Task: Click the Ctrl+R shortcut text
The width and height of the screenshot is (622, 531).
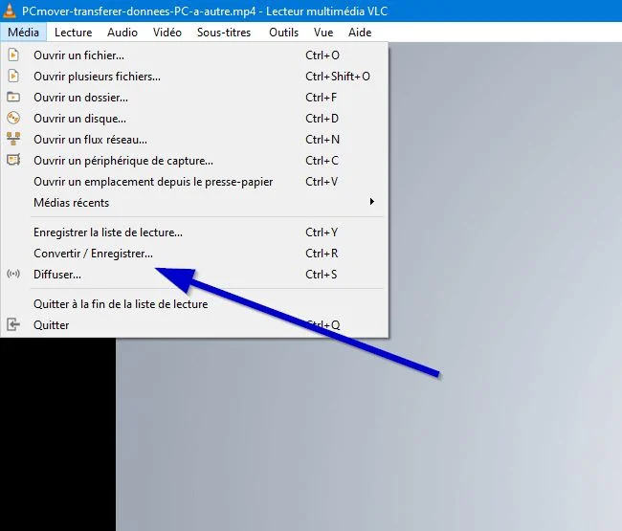Action: (322, 253)
